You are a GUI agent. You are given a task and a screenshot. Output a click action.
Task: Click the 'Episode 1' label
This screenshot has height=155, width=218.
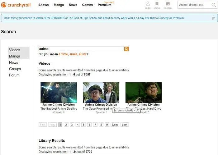pos(101,112)
